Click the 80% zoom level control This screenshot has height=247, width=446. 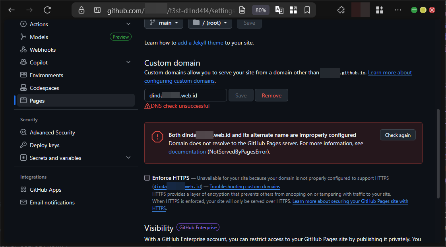(261, 10)
